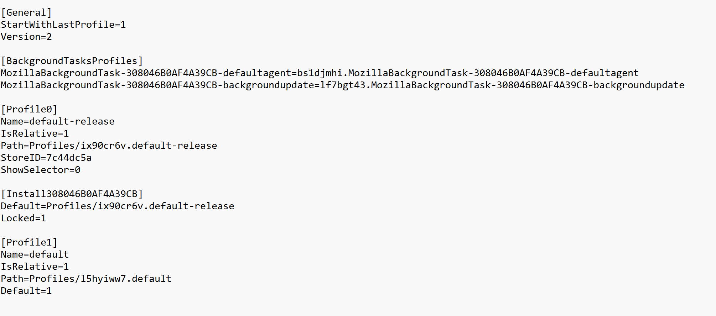The image size is (716, 316).
Task: Click the defaultagent background task line
Action: coord(320,73)
